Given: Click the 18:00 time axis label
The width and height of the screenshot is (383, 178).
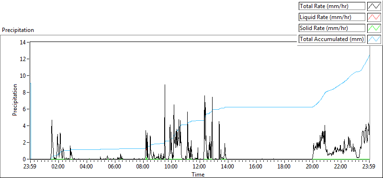Looking at the screenshot, I should pyautogui.click(x=284, y=167).
